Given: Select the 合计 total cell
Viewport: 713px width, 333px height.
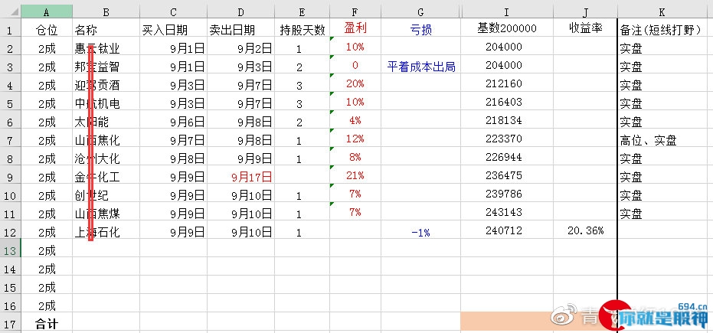Looking at the screenshot, I should tap(47, 324).
